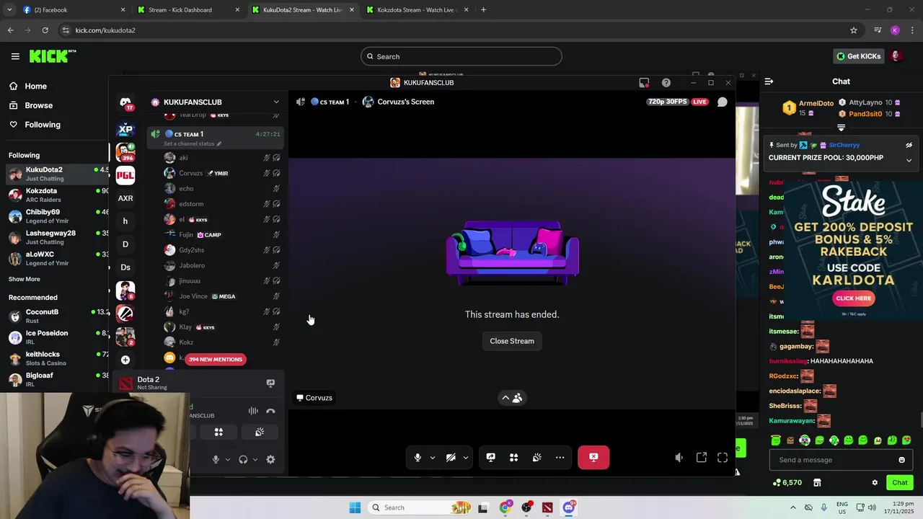Open output device arrow in user panel
The image size is (923, 519).
point(255,459)
